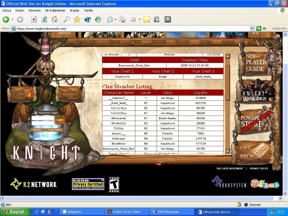The image size is (288, 216).
Task: Click the gray download arrow toolbar icon
Action: (168, 19)
